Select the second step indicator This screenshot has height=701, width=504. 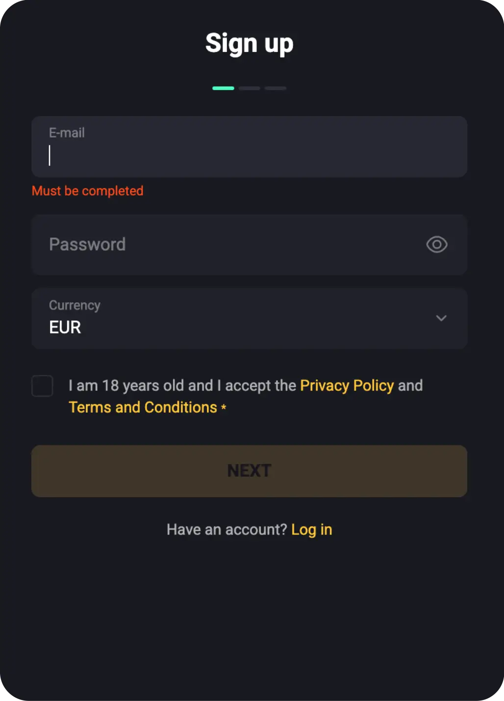tap(250, 88)
